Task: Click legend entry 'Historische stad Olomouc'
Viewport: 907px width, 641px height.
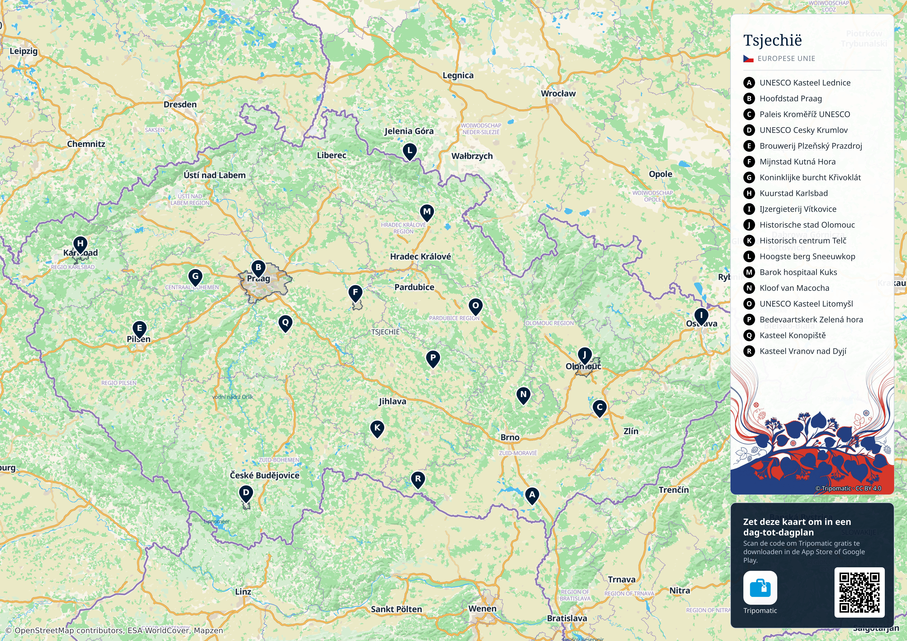Action: pyautogui.click(x=799, y=225)
